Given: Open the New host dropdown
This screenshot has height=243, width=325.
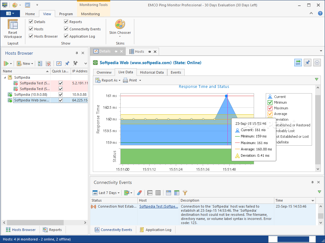Looking at the screenshot, I should click(x=25, y=64).
